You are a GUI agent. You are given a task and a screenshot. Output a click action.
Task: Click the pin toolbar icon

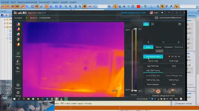coord(171,6)
